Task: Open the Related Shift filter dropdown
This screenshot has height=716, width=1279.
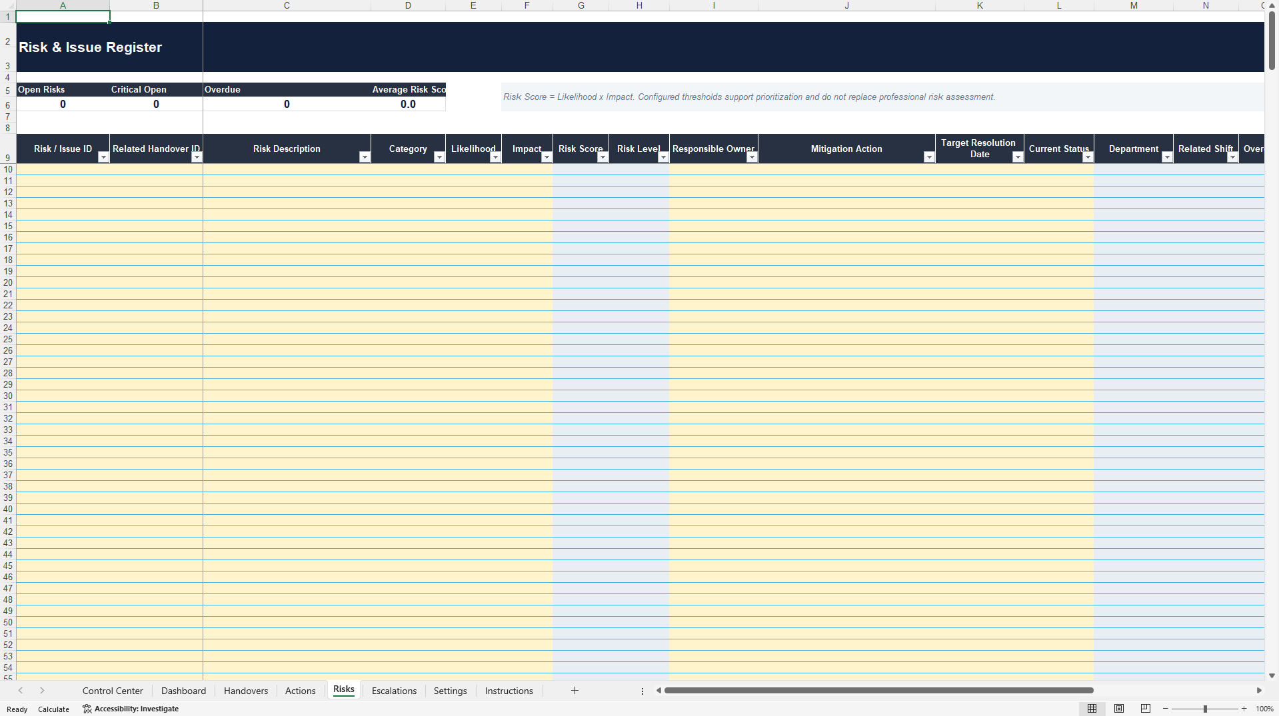Action: tap(1232, 157)
